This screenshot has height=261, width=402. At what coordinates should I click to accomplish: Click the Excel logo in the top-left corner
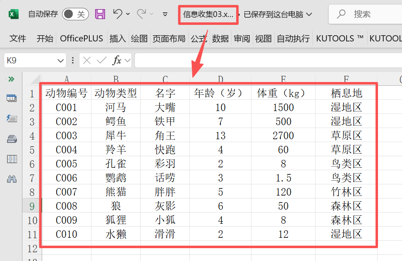[x=13, y=14]
